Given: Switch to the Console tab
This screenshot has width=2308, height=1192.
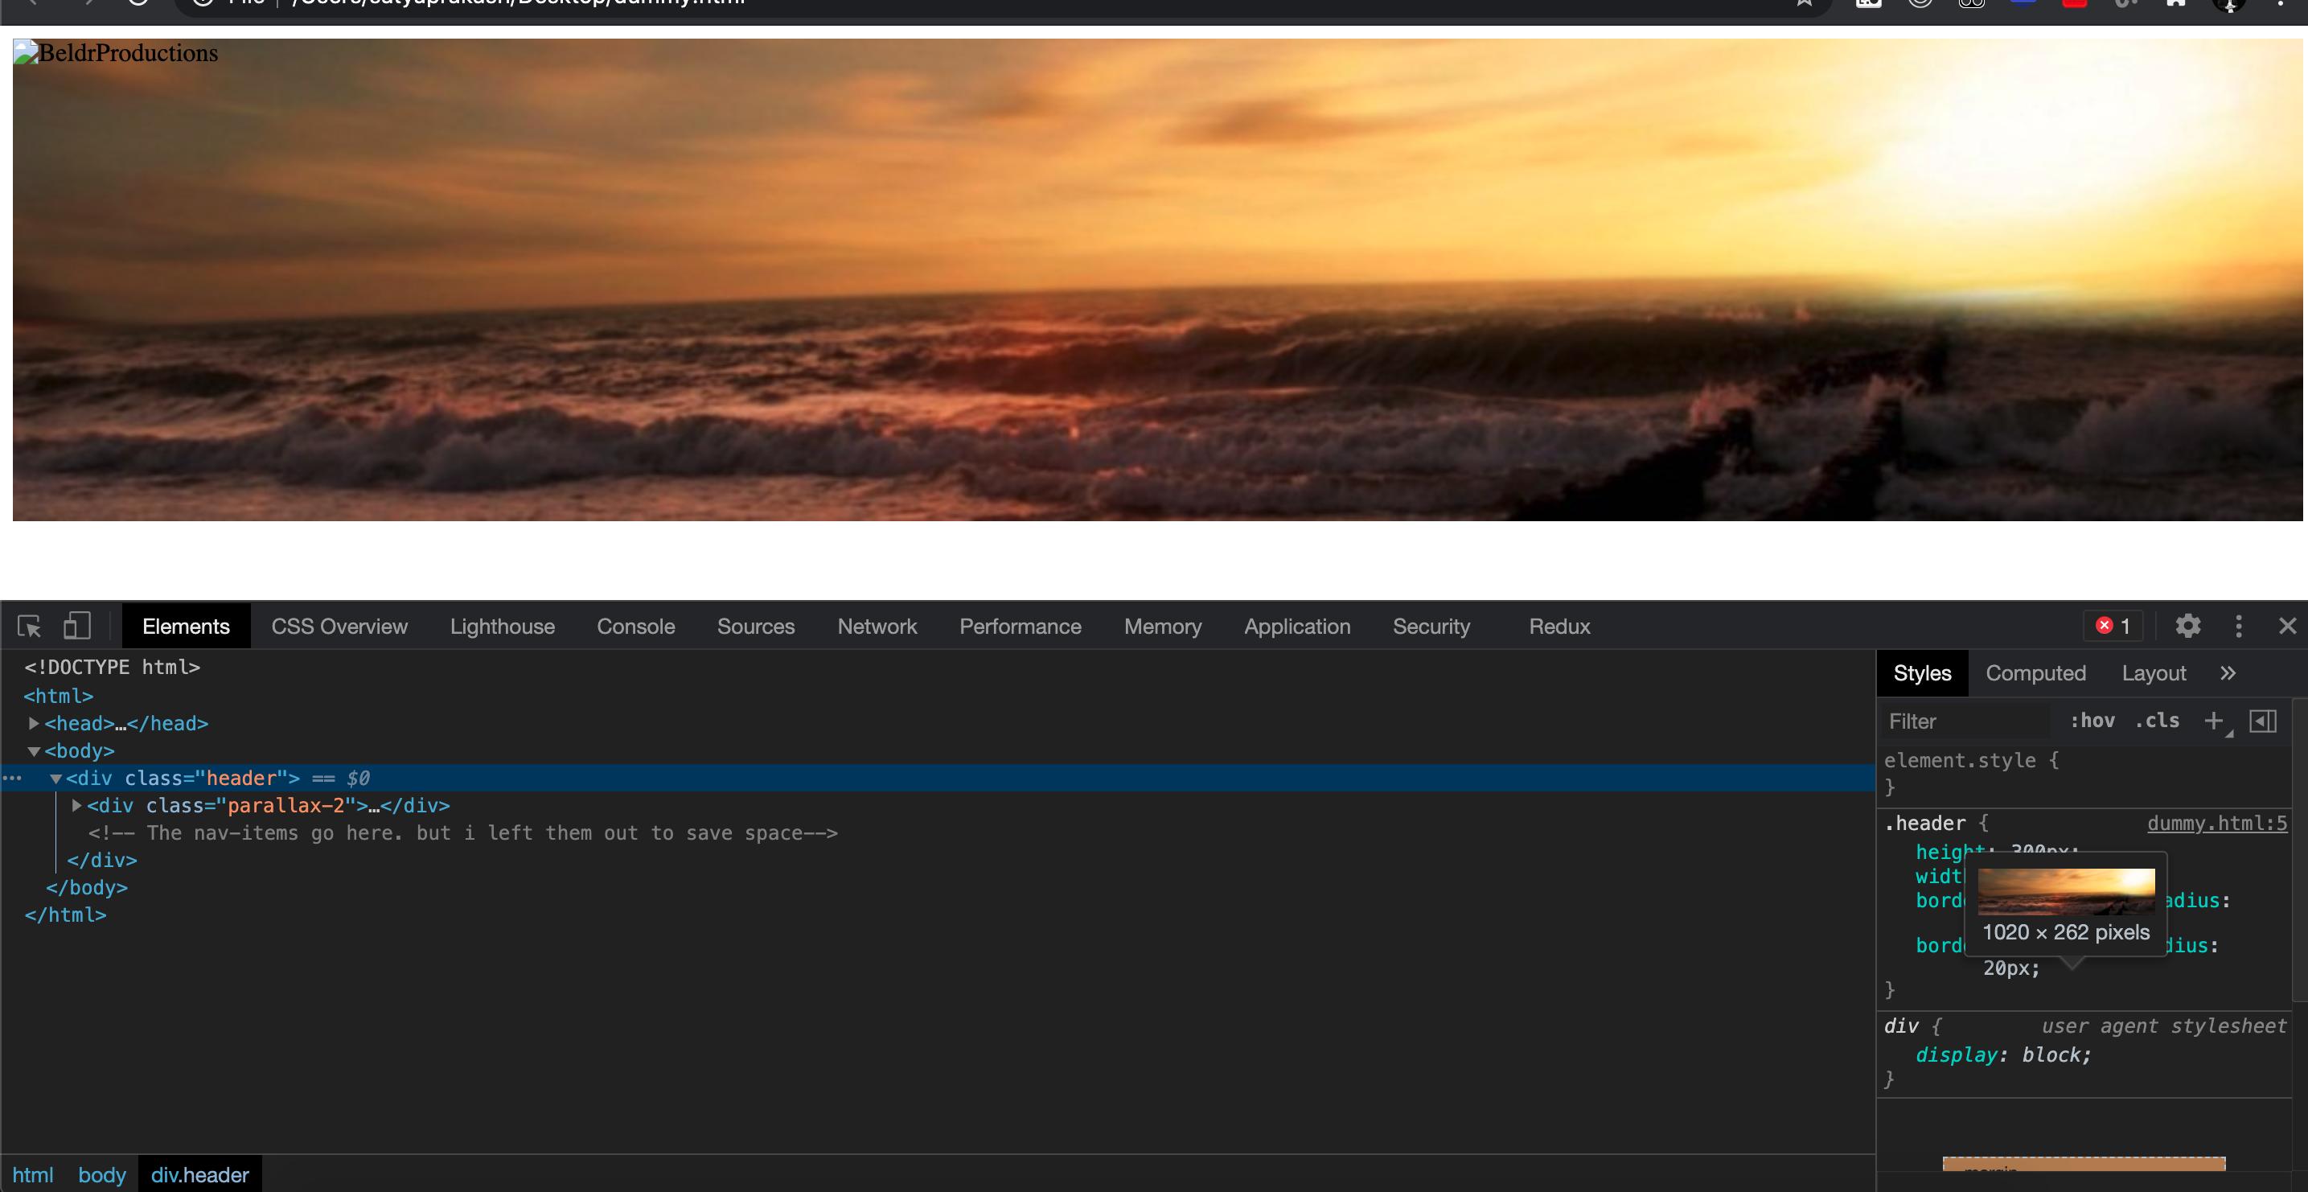Looking at the screenshot, I should 635,627.
